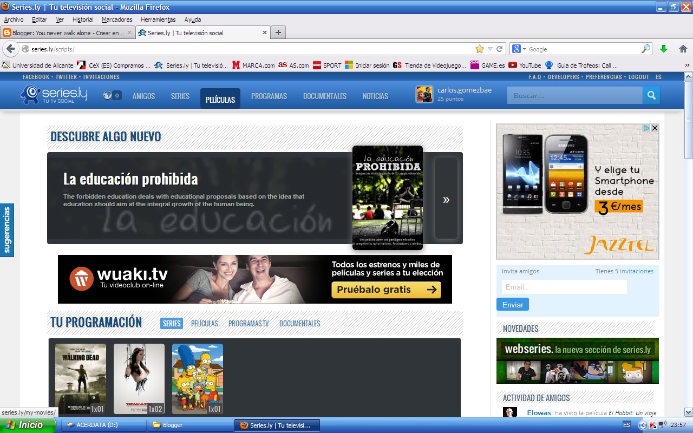Click the Windows Inicio start button
The image size is (693, 433).
coord(28,425)
